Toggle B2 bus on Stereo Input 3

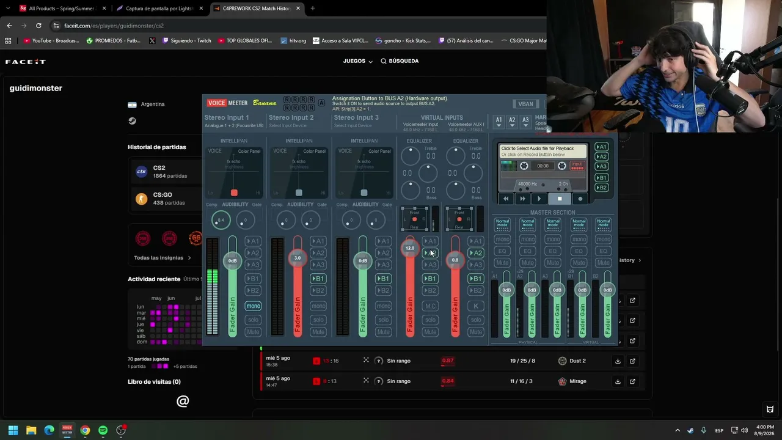pos(383,290)
